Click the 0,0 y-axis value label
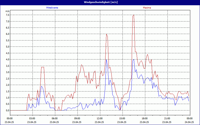 click(7, 110)
